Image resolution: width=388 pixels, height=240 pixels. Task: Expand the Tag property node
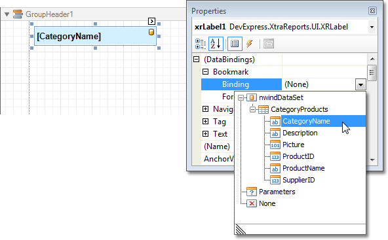click(205, 121)
